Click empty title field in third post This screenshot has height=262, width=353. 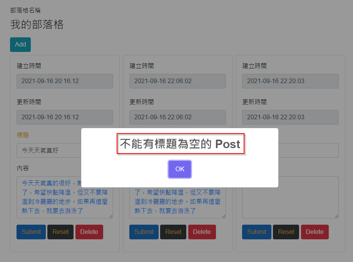pos(308,150)
